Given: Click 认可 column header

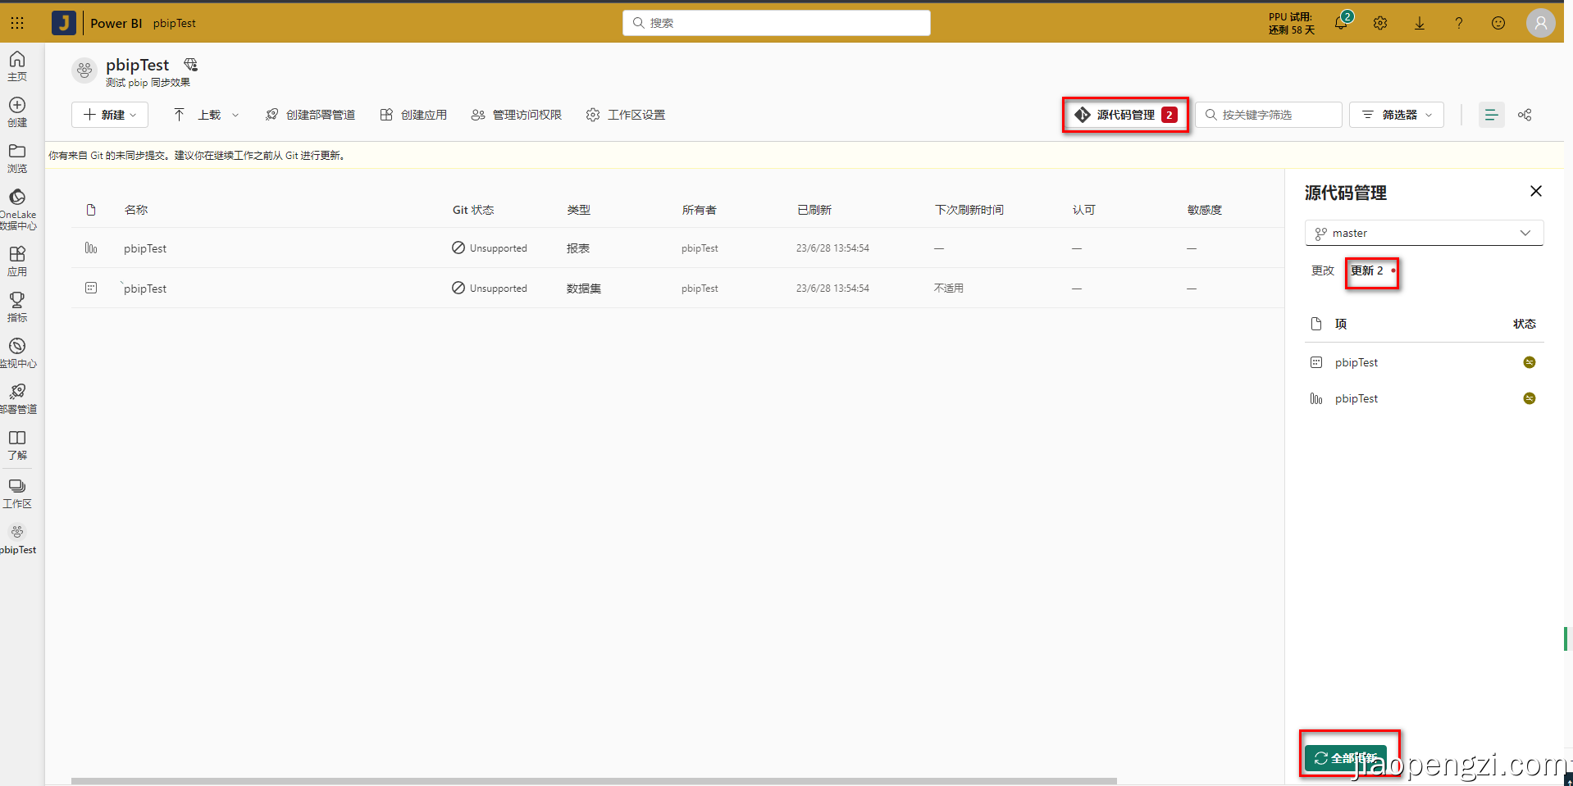Looking at the screenshot, I should click(x=1084, y=210).
